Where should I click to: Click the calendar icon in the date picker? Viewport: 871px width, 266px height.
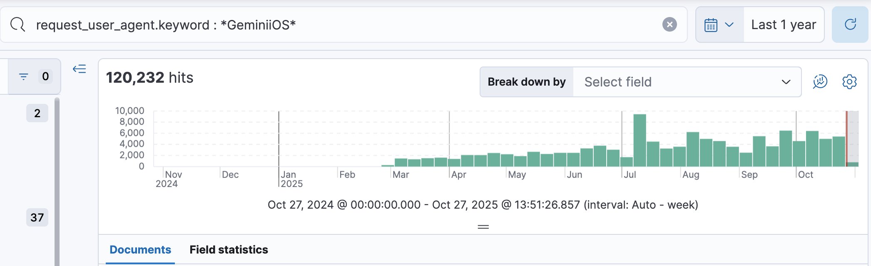click(x=711, y=25)
